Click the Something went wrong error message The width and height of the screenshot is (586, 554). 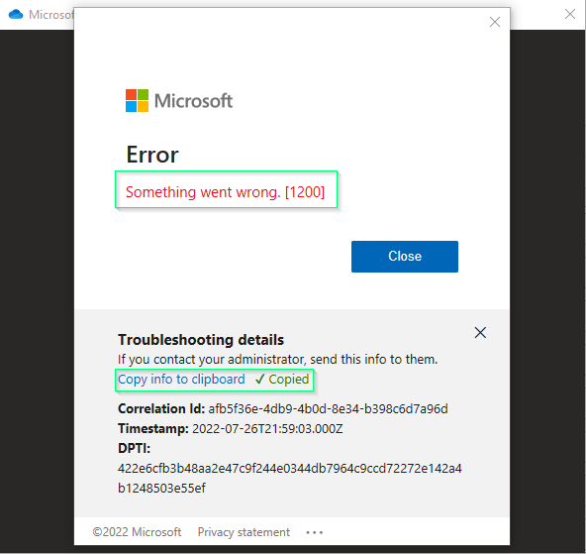(225, 192)
